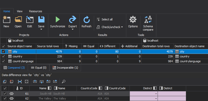
Task: Click the blue left-arrow tray icon in data toolbar
Action: (55, 82)
